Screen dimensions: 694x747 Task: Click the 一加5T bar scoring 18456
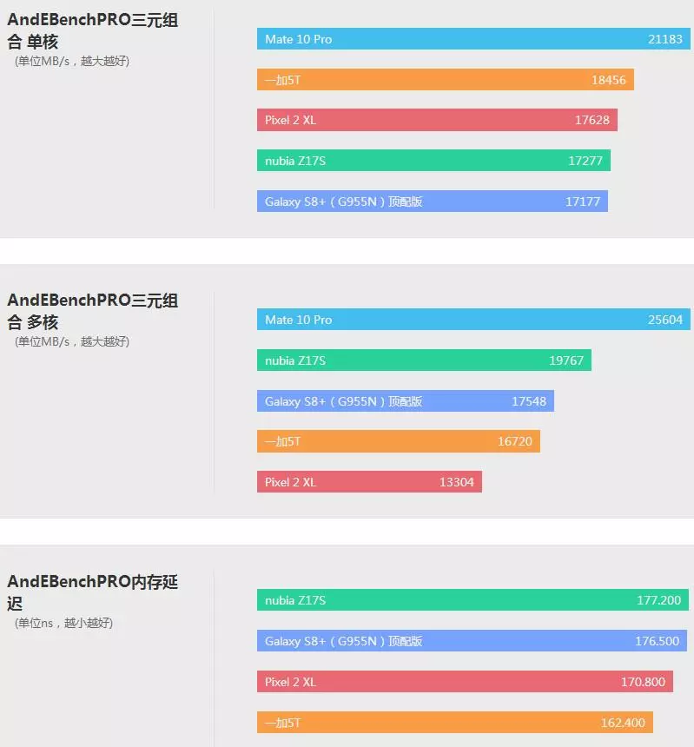[x=446, y=80]
